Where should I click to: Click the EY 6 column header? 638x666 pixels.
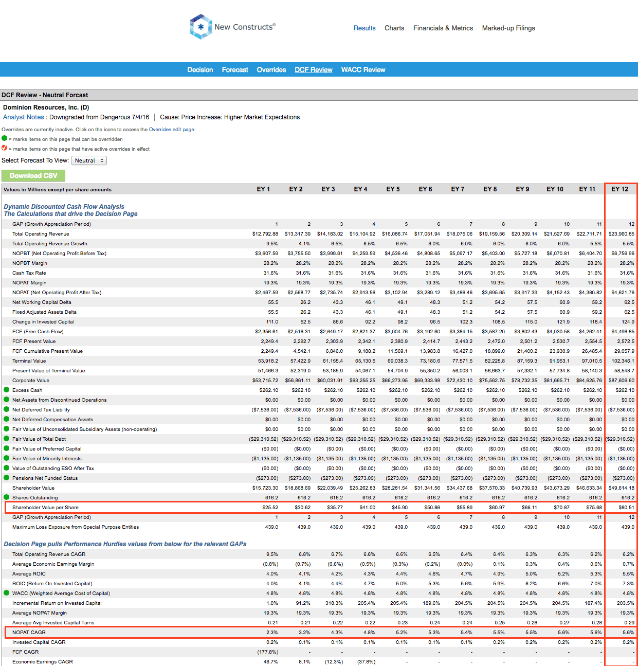coord(425,189)
